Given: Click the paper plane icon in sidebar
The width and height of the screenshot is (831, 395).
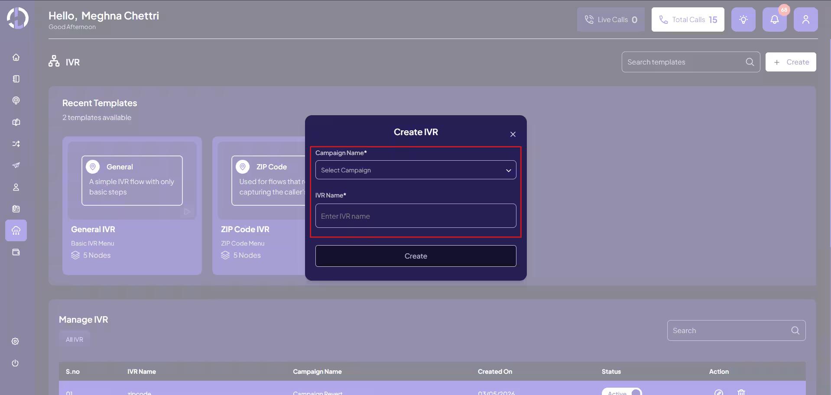Looking at the screenshot, I should [16, 165].
